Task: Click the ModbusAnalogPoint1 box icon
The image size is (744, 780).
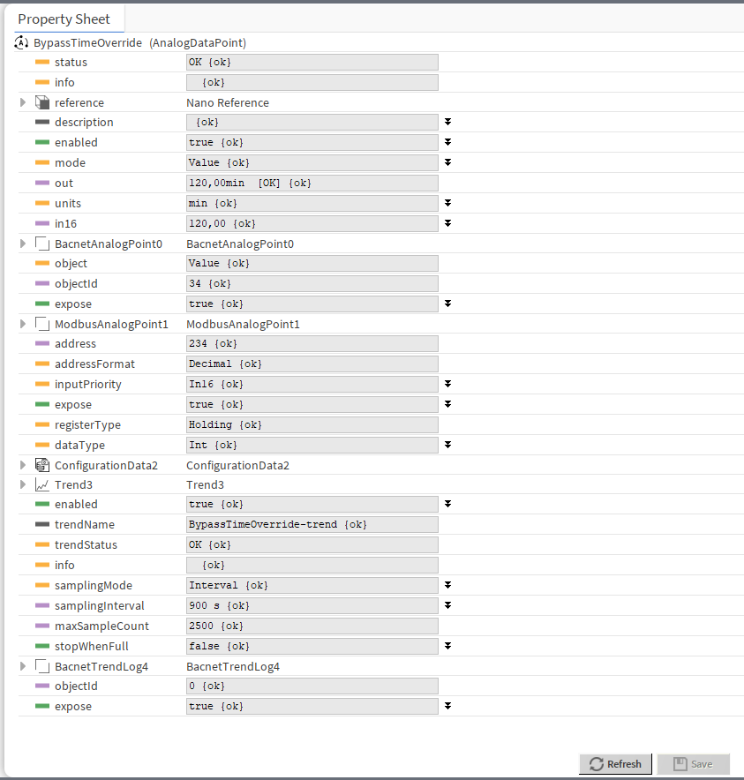Action: tap(41, 324)
